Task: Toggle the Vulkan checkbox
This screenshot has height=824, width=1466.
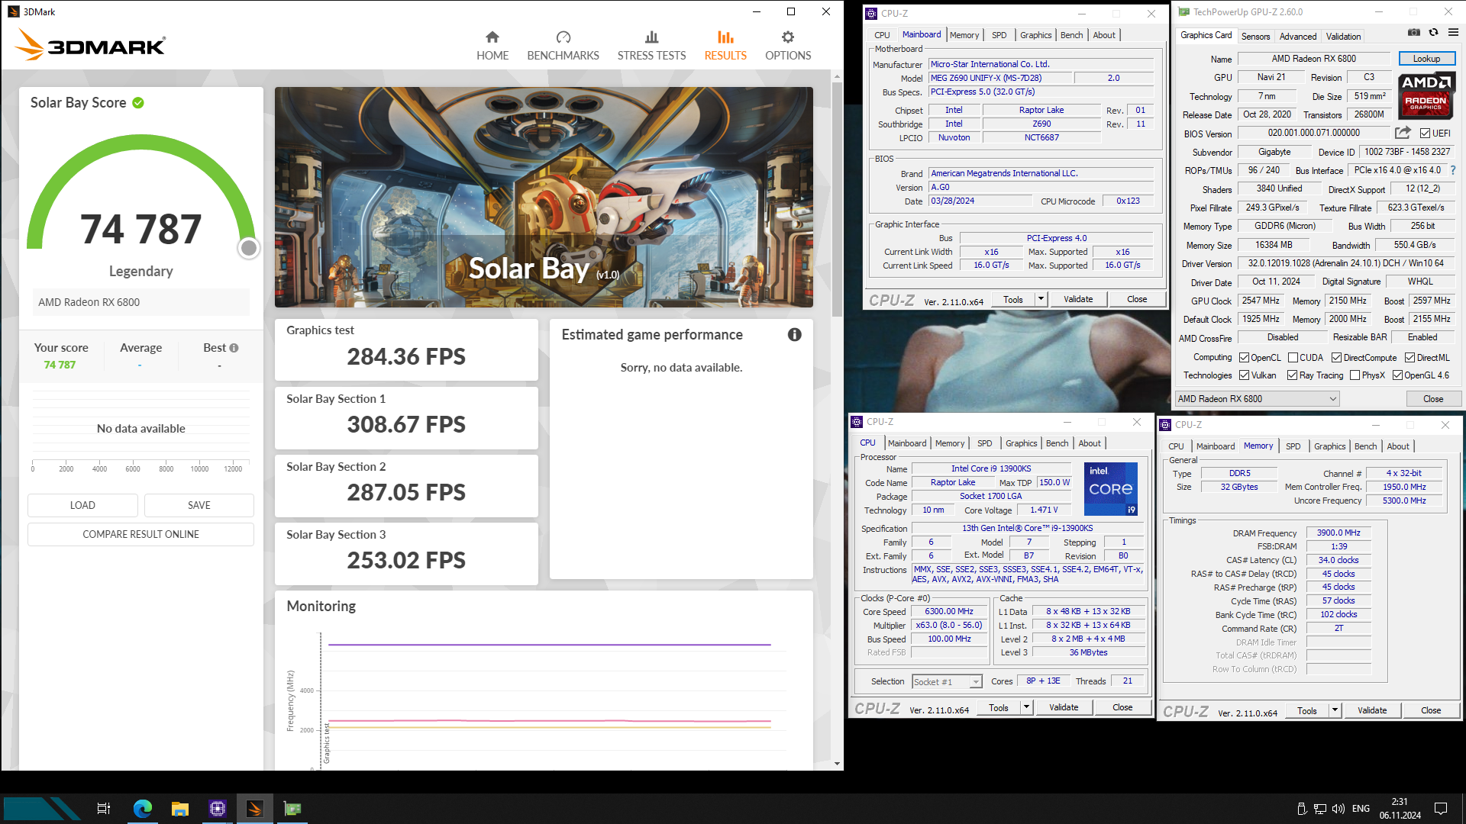Action: tap(1245, 375)
